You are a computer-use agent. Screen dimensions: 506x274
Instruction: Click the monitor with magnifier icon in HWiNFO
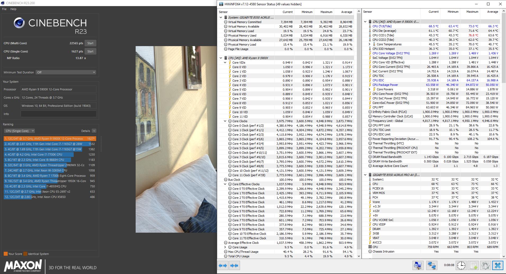[x=418, y=265]
